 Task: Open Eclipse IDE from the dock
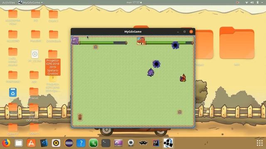click(x=69, y=143)
